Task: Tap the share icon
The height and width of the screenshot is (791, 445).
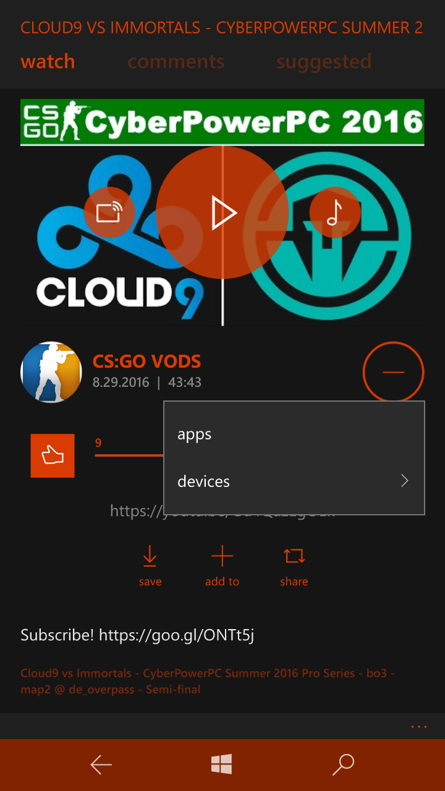Action: pyautogui.click(x=294, y=557)
